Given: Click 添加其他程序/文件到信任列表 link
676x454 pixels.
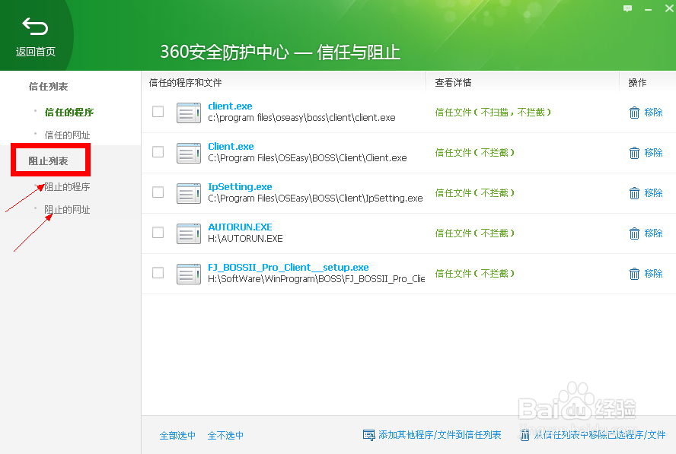Looking at the screenshot, I should tap(440, 435).
